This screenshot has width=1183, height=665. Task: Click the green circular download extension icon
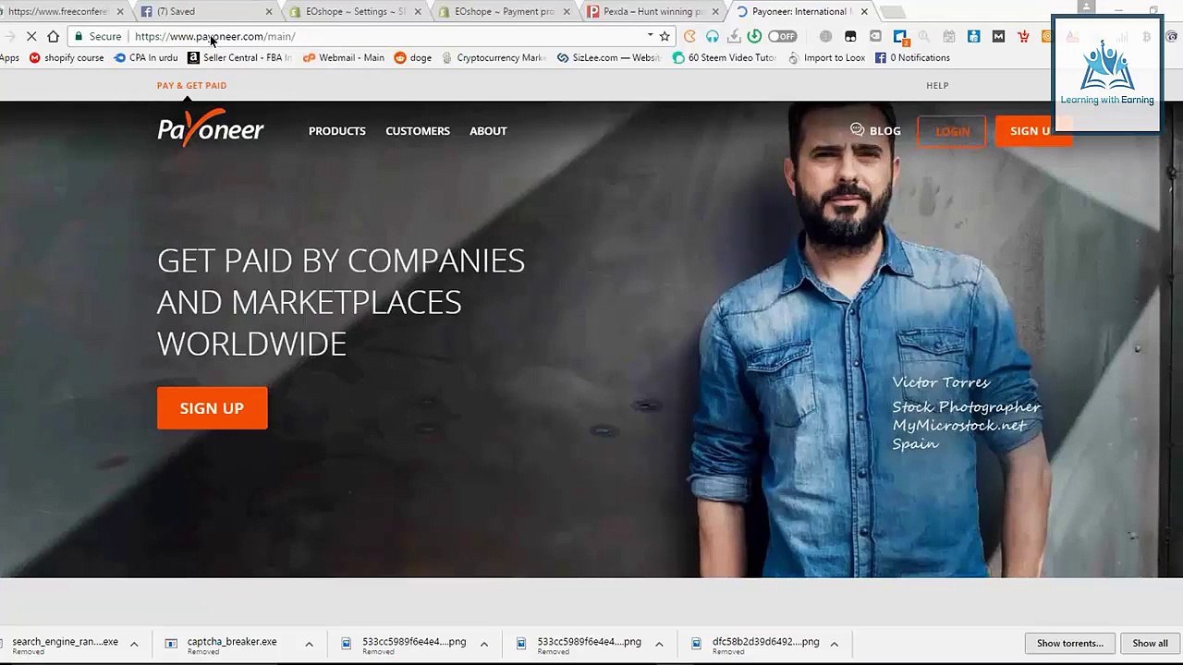(754, 36)
